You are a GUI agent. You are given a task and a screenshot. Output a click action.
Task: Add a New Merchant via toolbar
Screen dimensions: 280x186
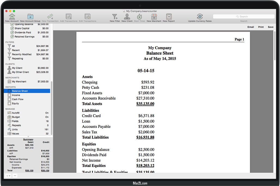(x=154, y=17)
